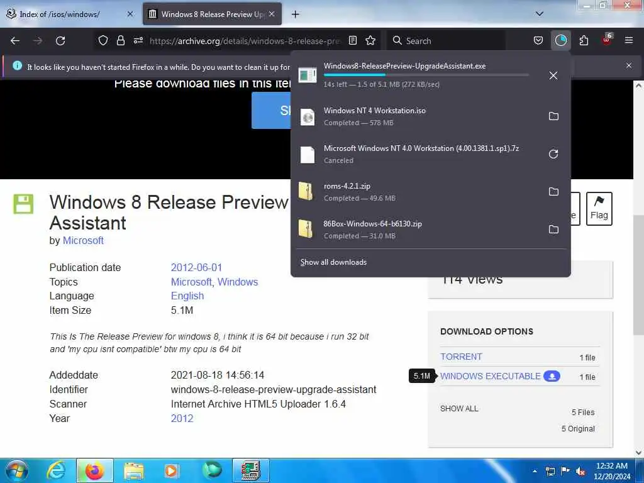Show 86Box-Windows-64-b6130.zip in folder
644x483 pixels.
(x=553, y=230)
